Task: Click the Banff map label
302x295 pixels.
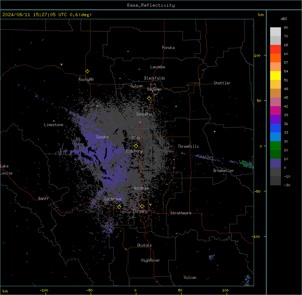Action: [43, 199]
